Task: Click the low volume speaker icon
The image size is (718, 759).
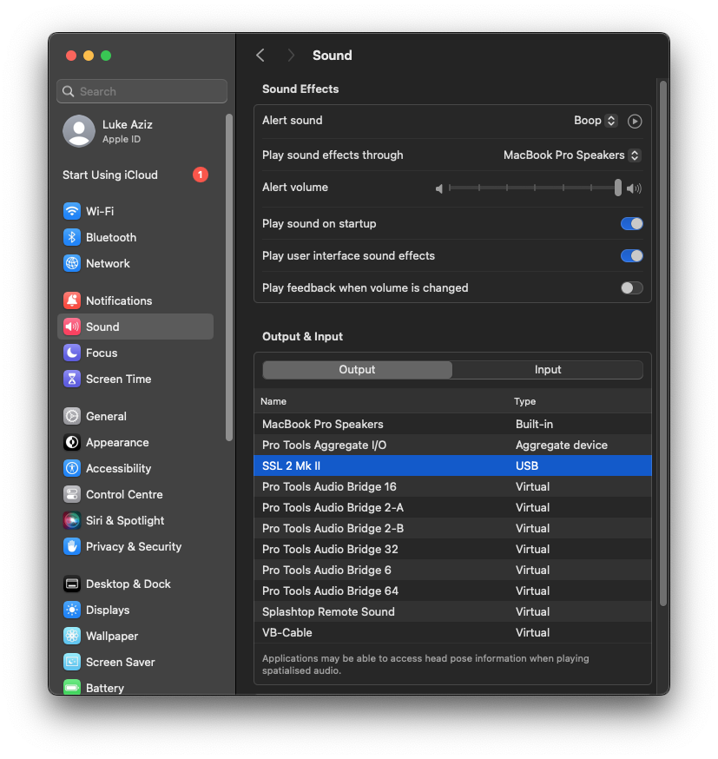Action: coord(438,188)
